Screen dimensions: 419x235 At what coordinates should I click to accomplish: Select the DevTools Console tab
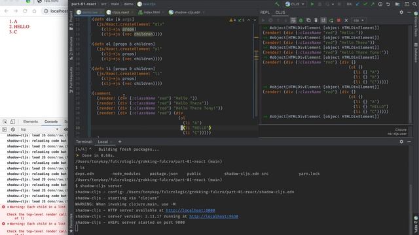coord(51,121)
